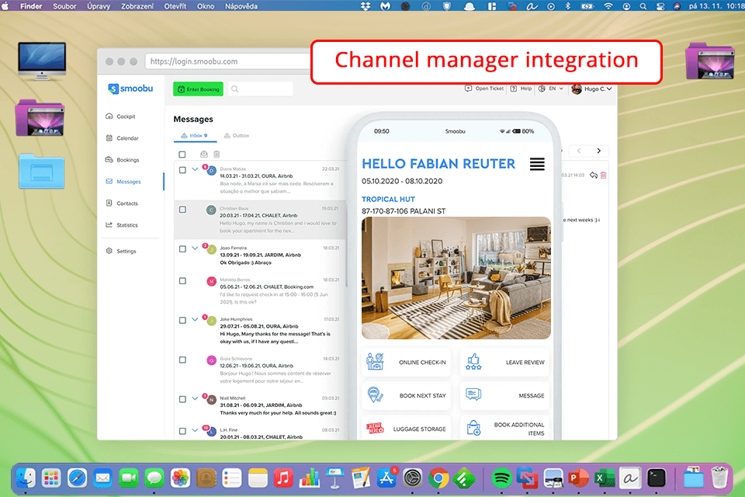The width and height of the screenshot is (745, 497).
Task: Tick the checkbox for Jake Humphries message
Action: 182,320
